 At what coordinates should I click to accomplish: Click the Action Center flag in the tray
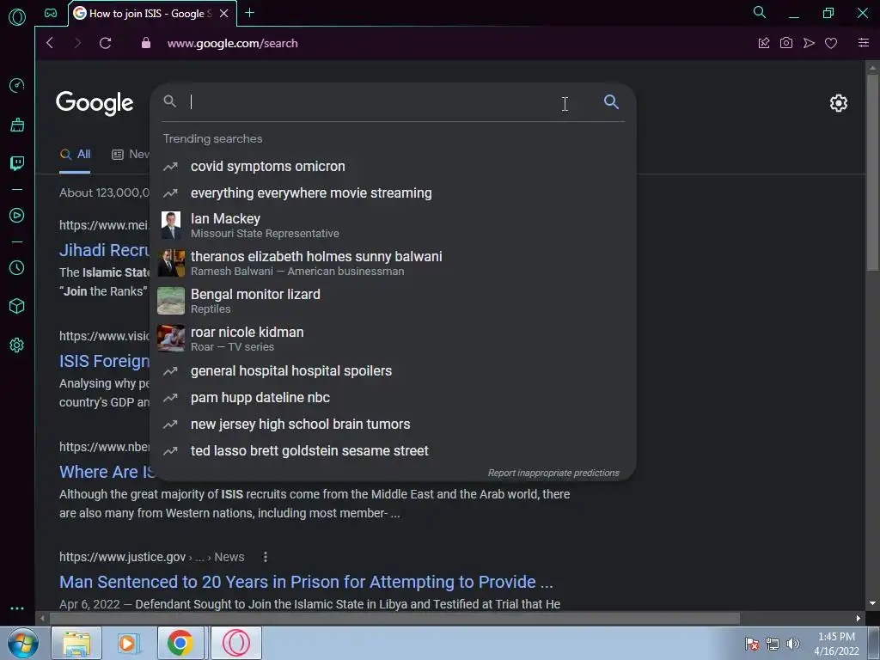click(752, 644)
